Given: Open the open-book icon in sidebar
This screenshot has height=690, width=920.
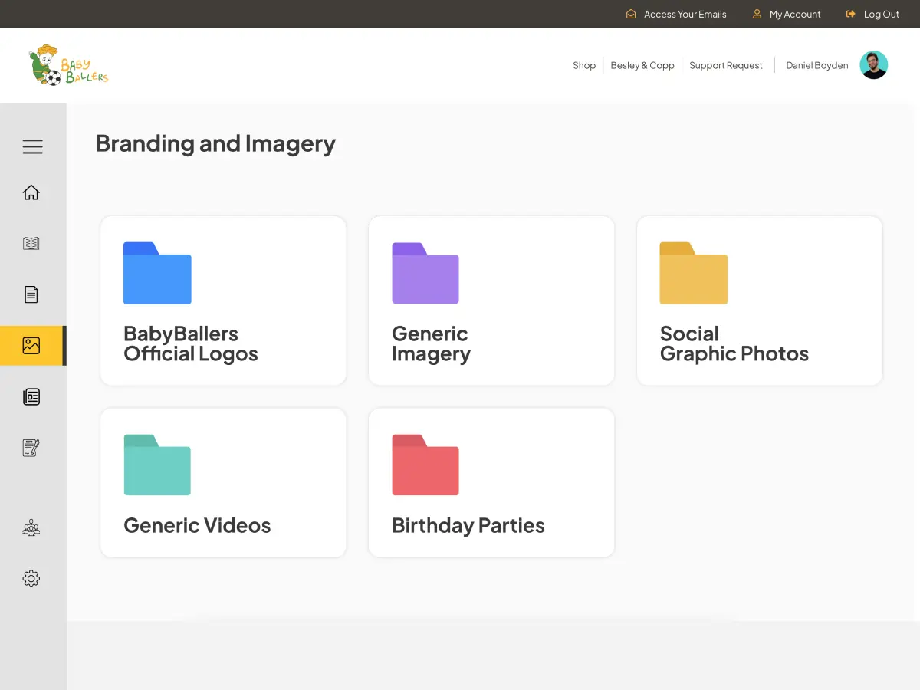Looking at the screenshot, I should pos(31,244).
